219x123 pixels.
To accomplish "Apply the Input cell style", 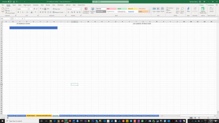I will pos(143,11).
